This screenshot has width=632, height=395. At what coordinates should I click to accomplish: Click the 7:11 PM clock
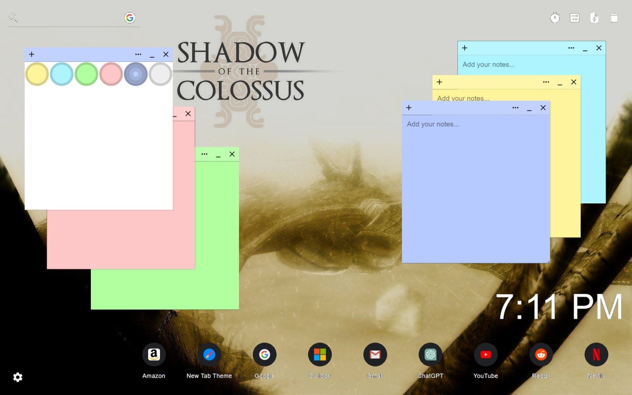[x=559, y=307]
